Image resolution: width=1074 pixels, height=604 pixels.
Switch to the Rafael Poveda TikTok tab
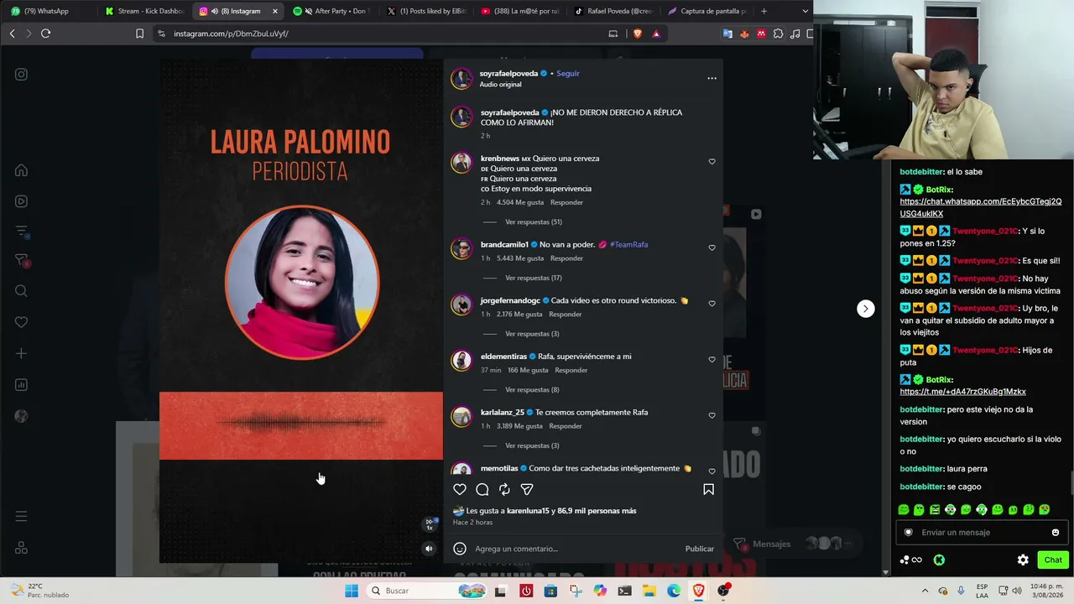[x=614, y=11]
